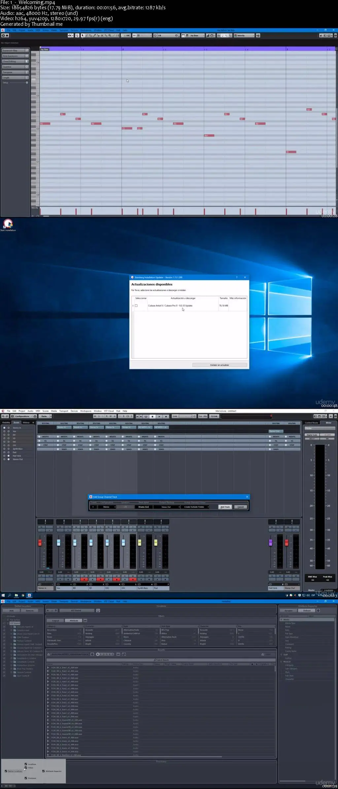Image resolution: width=338 pixels, height=789 pixels.
Task: Open the Racks dropdown in MixConsole toolbar
Action: coord(46,416)
